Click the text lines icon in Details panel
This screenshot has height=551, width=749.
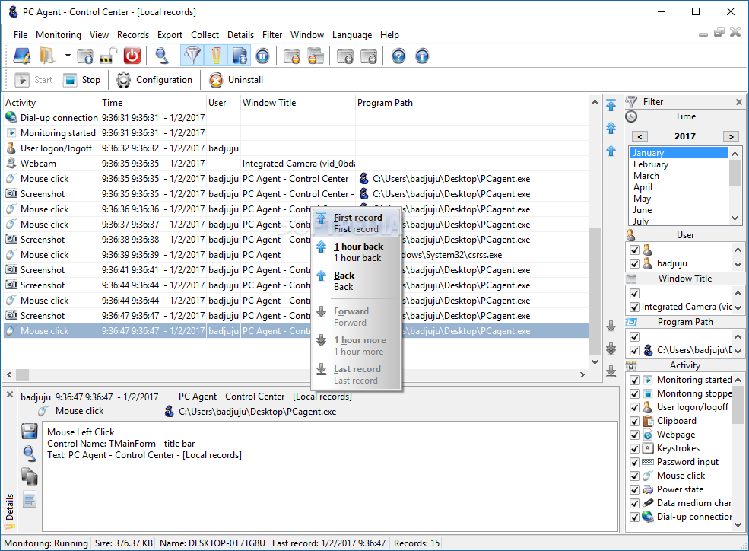30,500
